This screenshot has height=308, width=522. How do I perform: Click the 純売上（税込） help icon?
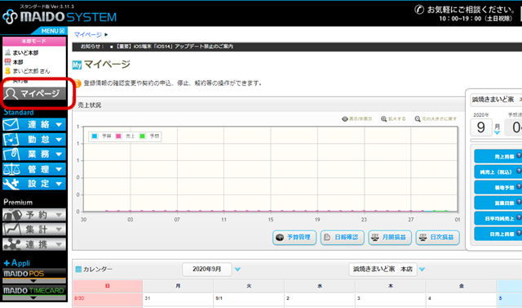519,171
